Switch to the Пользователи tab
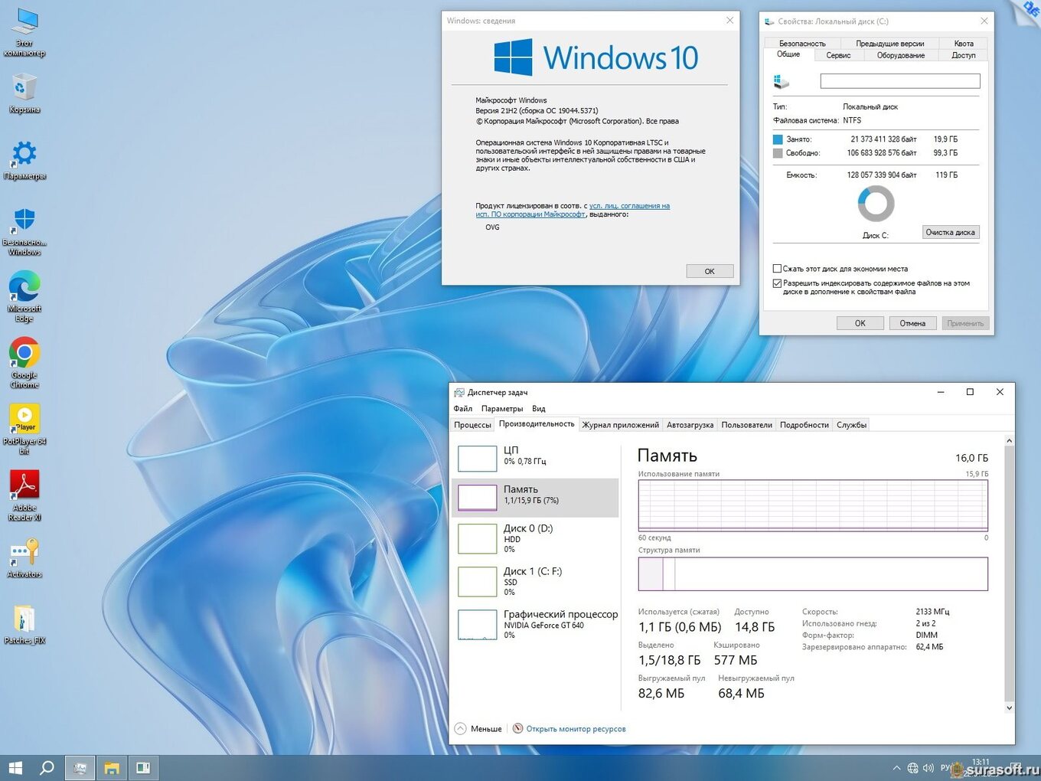Viewport: 1041px width, 781px height. tap(746, 425)
